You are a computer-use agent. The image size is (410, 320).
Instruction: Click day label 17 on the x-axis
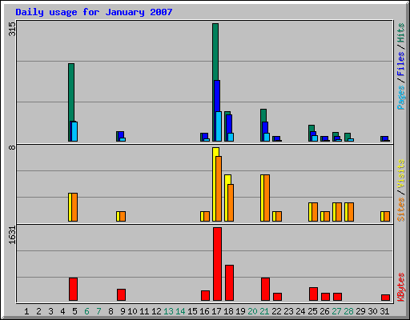click(216, 311)
